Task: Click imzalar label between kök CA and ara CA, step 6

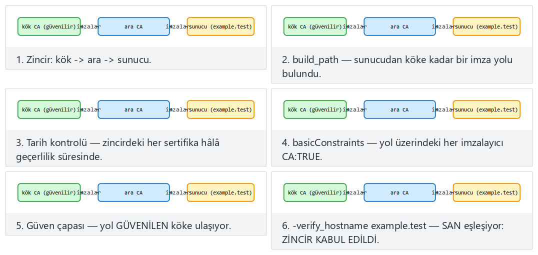Action: (x=355, y=192)
